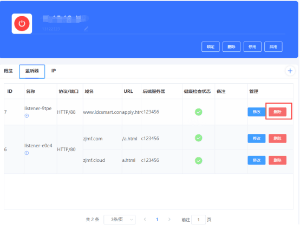The image size is (300, 225).
Task: Select the 监听器 tab
Action: 32,71
